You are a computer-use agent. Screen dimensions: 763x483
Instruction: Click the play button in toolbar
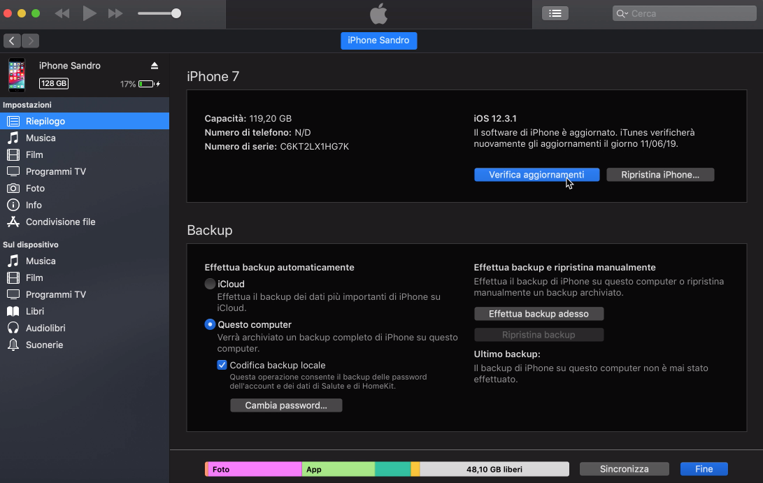(x=89, y=13)
